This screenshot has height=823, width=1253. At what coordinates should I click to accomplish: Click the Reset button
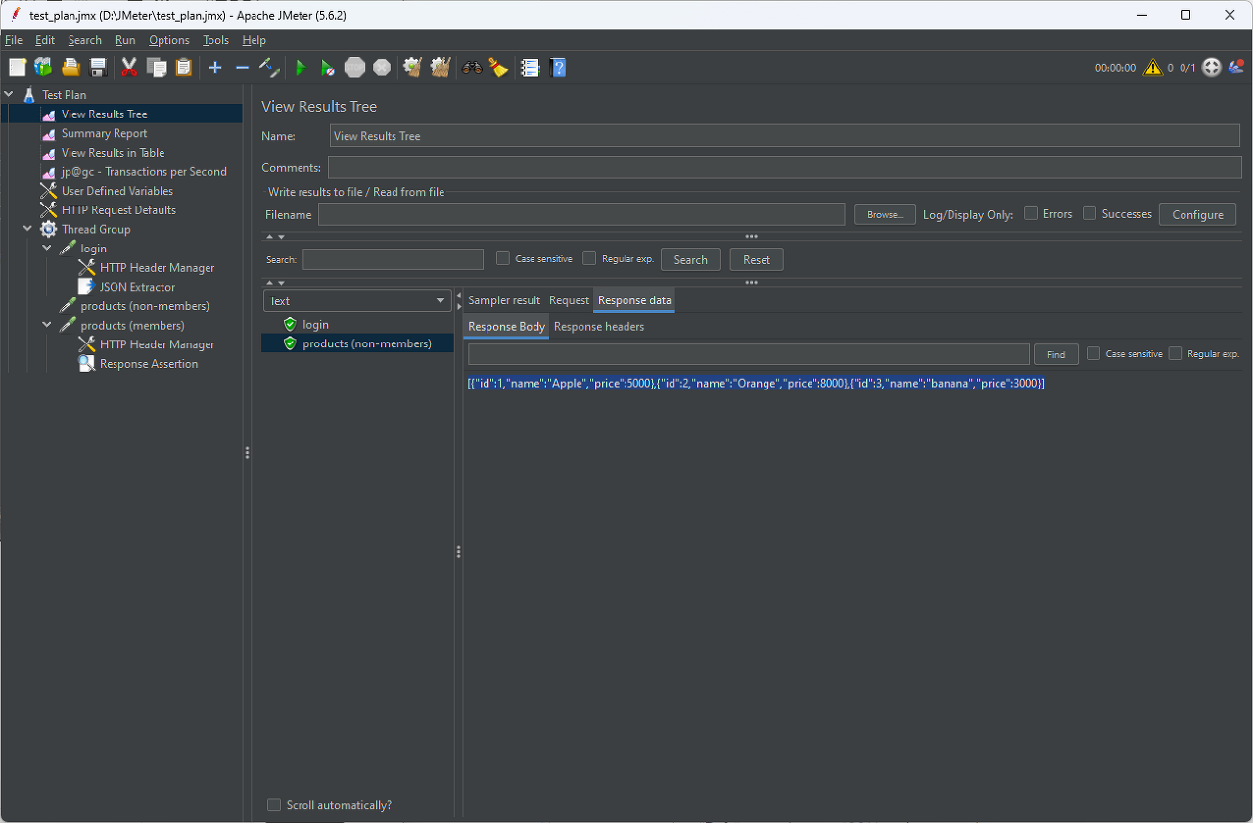pos(757,259)
